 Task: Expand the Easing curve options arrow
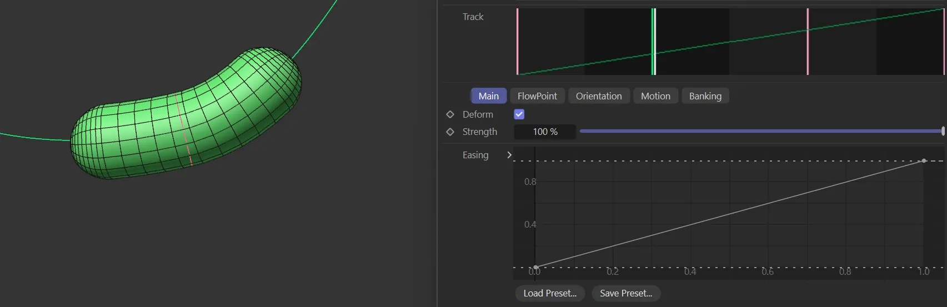509,155
